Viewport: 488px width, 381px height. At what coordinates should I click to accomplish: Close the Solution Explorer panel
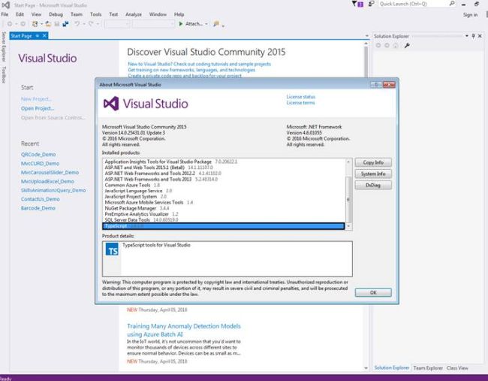[480, 36]
